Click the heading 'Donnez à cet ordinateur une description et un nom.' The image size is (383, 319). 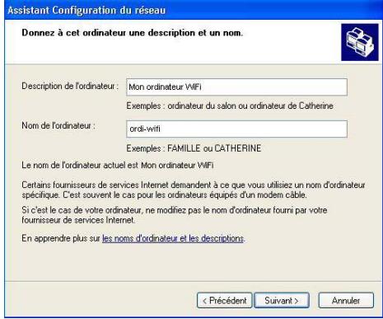tap(133, 33)
